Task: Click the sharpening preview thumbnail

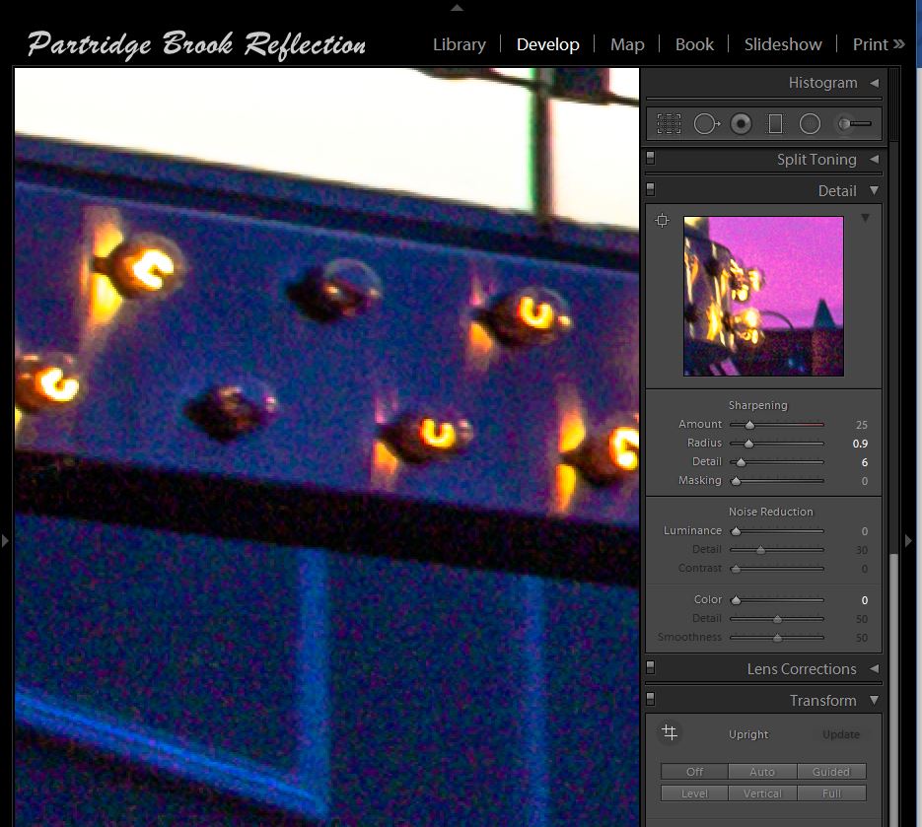Action: [762, 296]
